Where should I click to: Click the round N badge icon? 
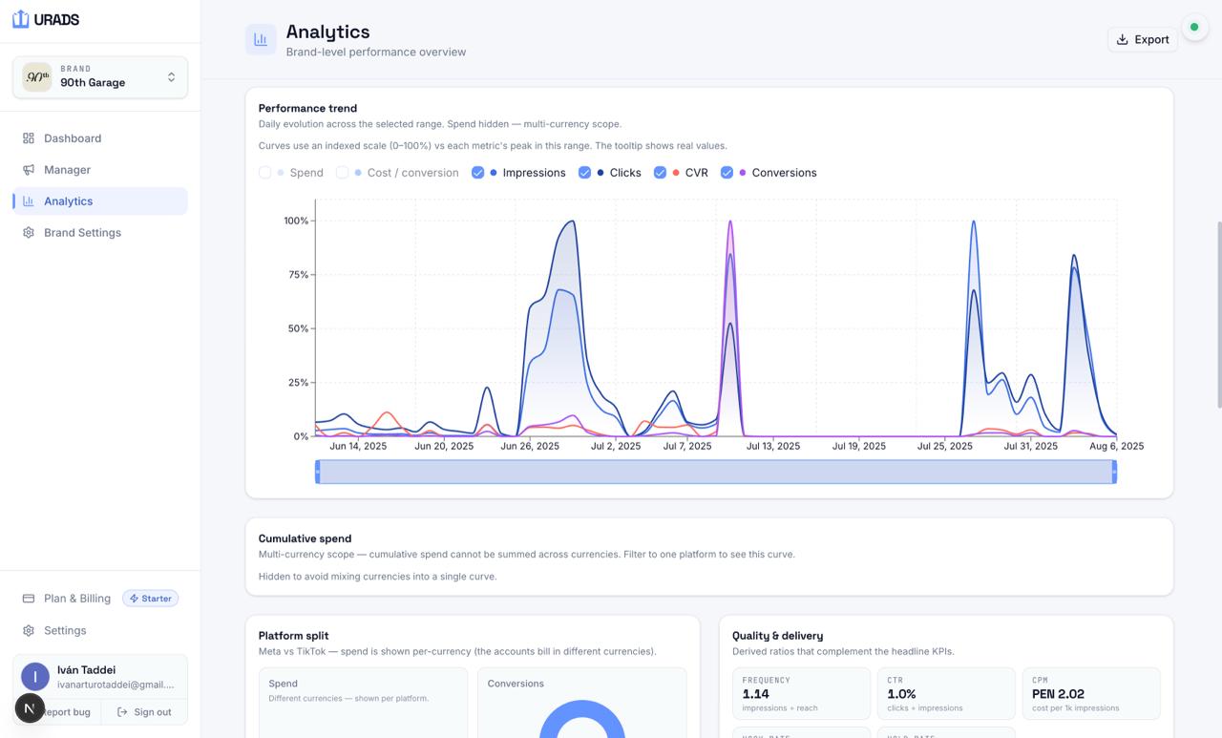pyautogui.click(x=30, y=708)
